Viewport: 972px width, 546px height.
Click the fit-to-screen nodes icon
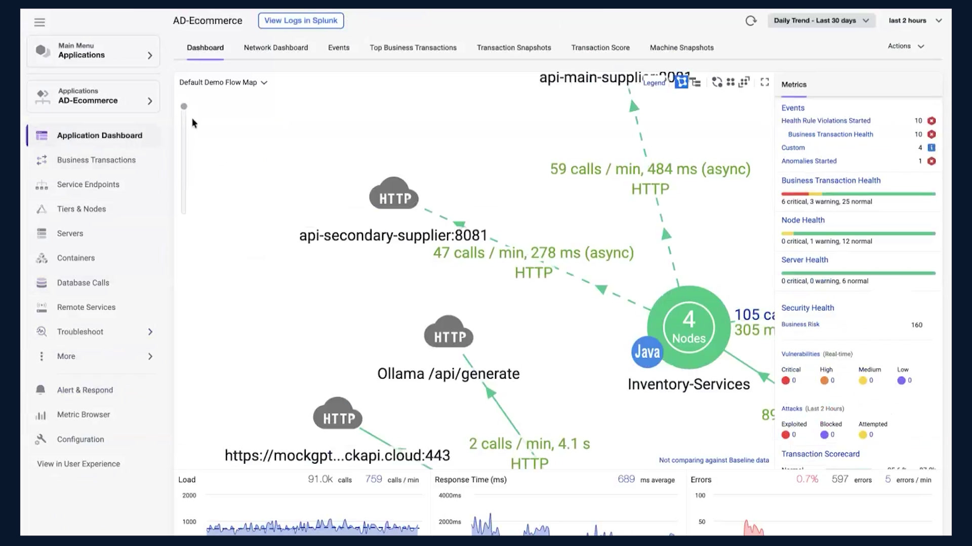pos(744,82)
